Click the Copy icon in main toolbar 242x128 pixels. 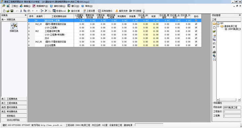pyautogui.click(x=25, y=11)
